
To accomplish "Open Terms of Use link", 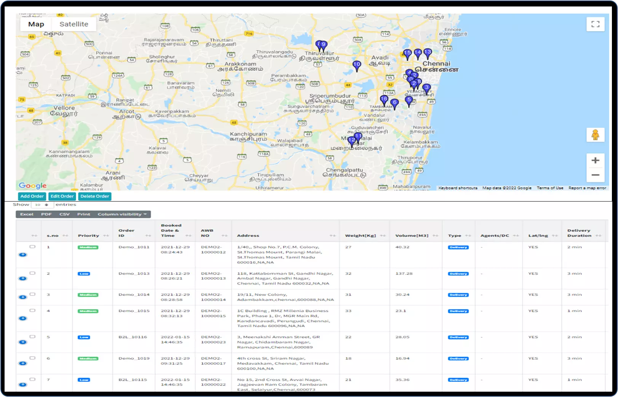I will click(x=550, y=188).
